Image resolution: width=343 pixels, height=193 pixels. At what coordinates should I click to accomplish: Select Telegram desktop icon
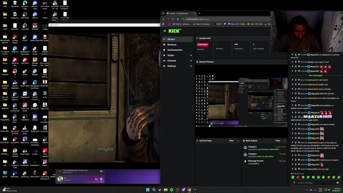pos(35,72)
